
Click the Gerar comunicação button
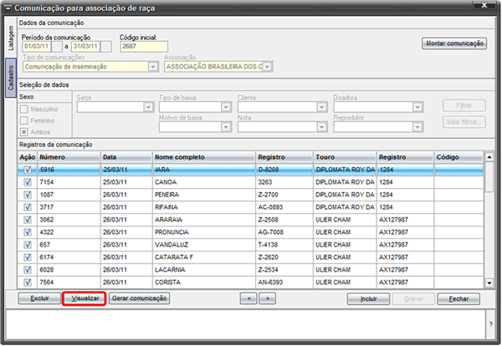coord(139,298)
